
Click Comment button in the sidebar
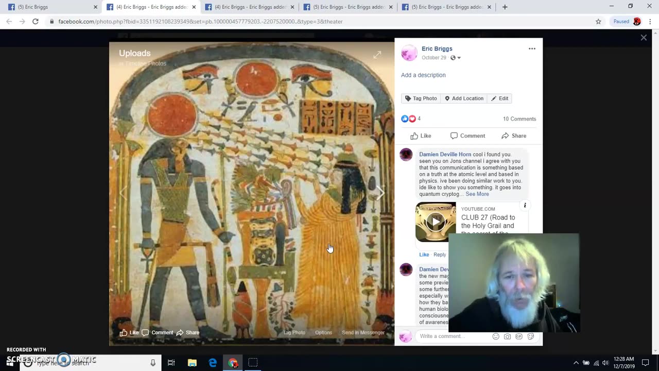pyautogui.click(x=467, y=136)
